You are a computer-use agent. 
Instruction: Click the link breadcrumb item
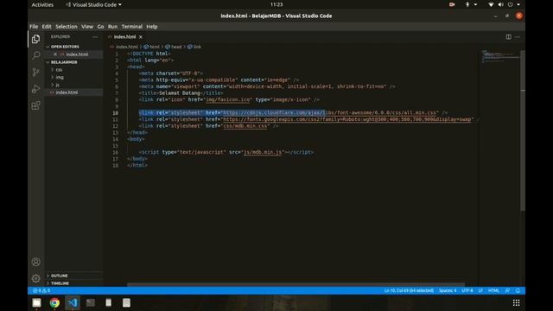point(194,47)
